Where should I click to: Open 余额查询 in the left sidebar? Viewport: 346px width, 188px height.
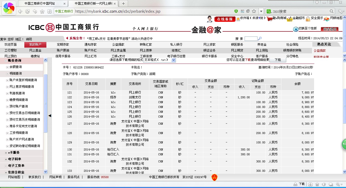pyautogui.click(x=15, y=67)
